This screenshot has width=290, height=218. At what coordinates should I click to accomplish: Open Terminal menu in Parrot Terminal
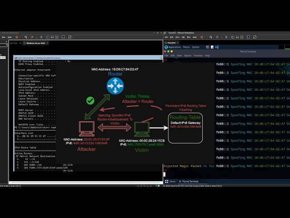tap(198, 55)
